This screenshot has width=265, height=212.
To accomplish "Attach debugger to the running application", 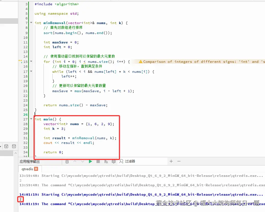I will [106, 162].
